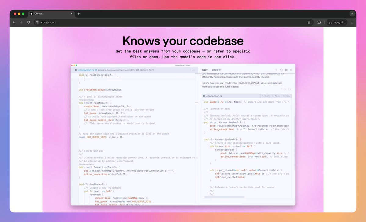Open the connection.rs editor tab

(x=86, y=70)
